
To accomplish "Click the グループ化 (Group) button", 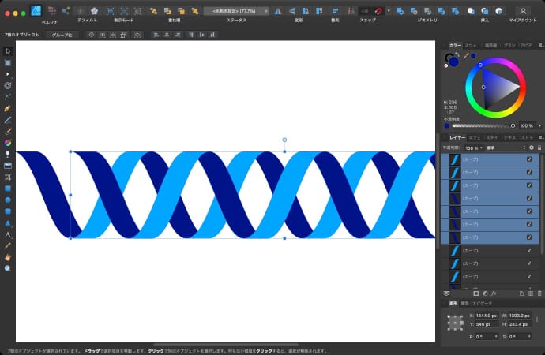I will pyautogui.click(x=62, y=35).
